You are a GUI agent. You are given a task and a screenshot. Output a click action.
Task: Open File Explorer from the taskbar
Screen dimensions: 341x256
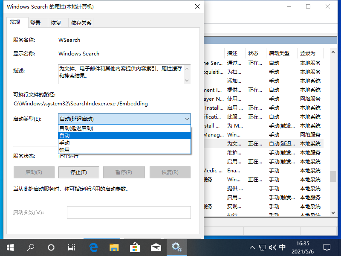[114, 247]
